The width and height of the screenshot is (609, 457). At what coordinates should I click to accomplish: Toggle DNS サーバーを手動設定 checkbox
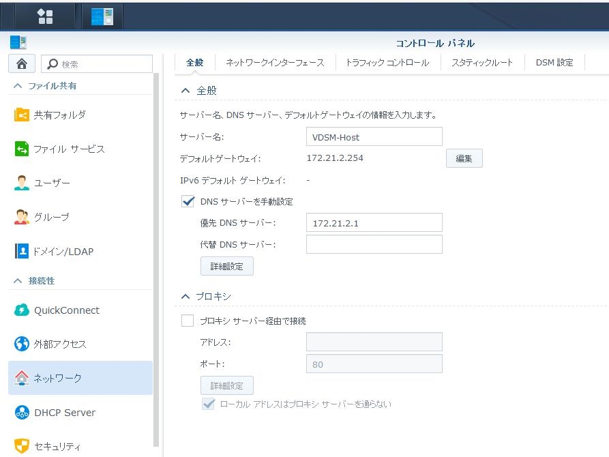[188, 201]
